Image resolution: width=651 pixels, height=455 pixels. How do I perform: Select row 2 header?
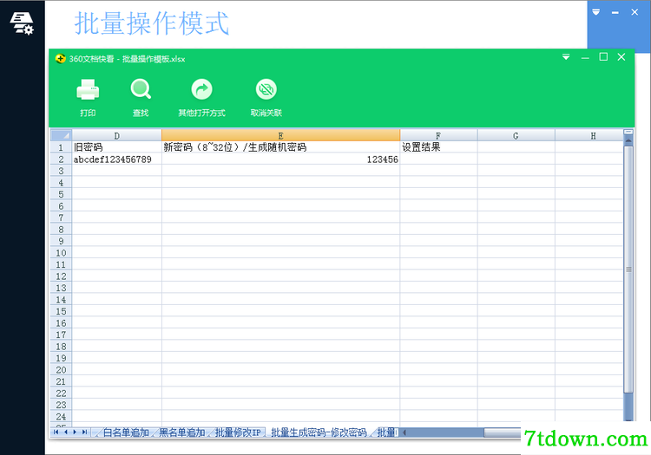pyautogui.click(x=61, y=159)
